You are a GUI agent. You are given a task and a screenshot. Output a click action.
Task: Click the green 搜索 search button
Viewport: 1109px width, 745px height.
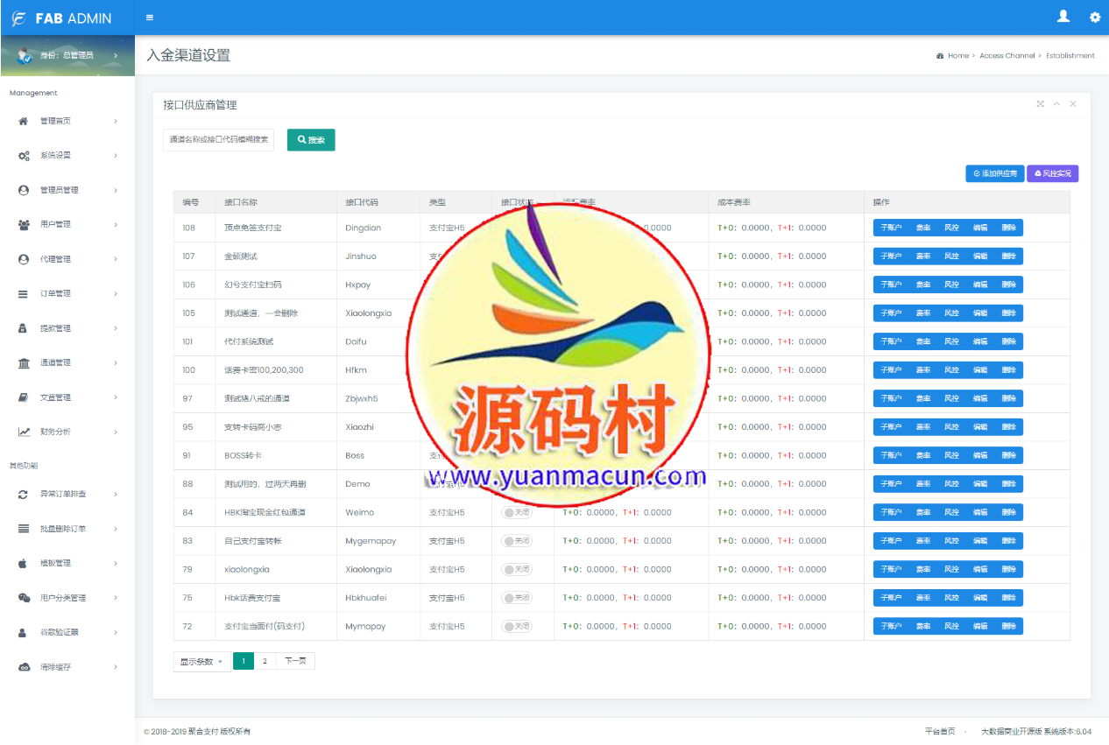pyautogui.click(x=311, y=140)
